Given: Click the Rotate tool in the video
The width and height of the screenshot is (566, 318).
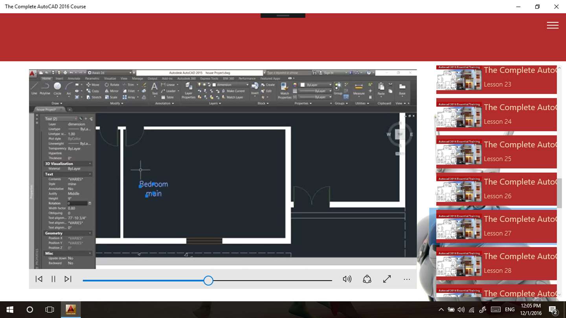Looking at the screenshot, I should click(112, 85).
